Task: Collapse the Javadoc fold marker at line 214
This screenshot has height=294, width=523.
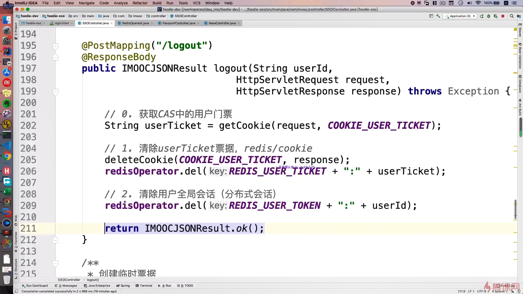Action: pyautogui.click(x=55, y=263)
